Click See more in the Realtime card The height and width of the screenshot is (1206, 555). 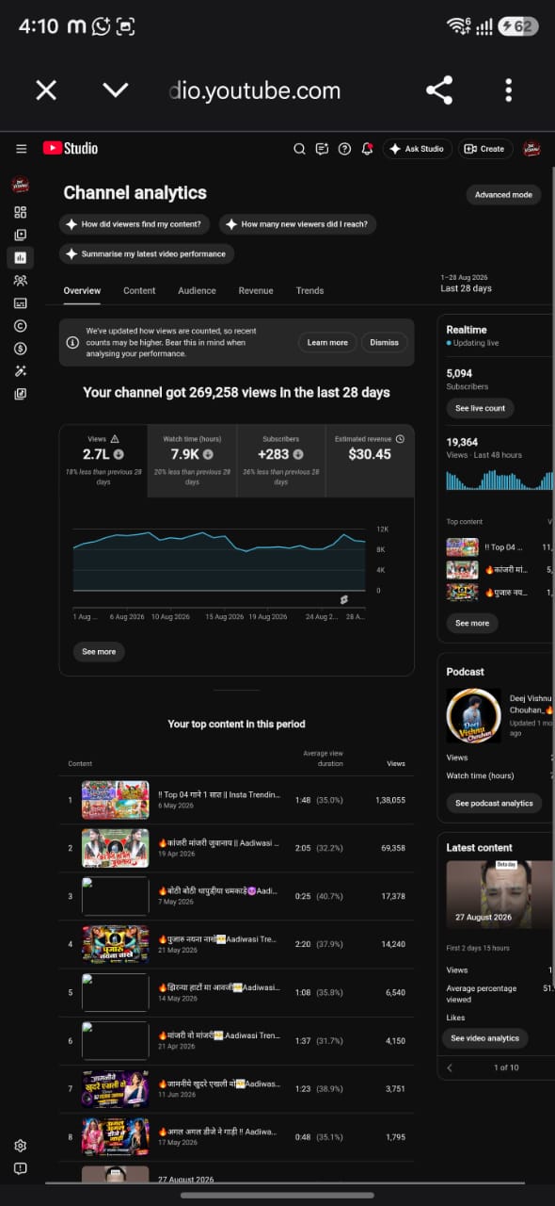pyautogui.click(x=472, y=623)
